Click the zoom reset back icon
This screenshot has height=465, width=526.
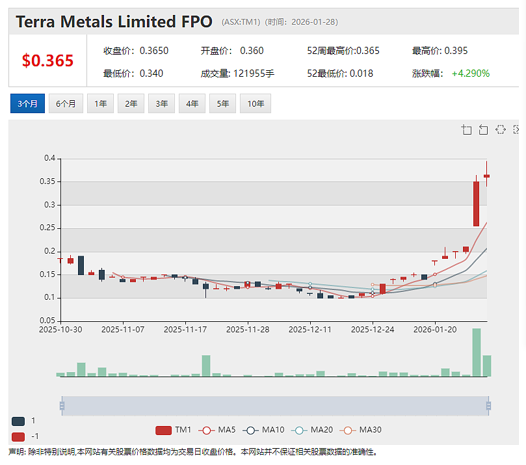[x=483, y=129]
